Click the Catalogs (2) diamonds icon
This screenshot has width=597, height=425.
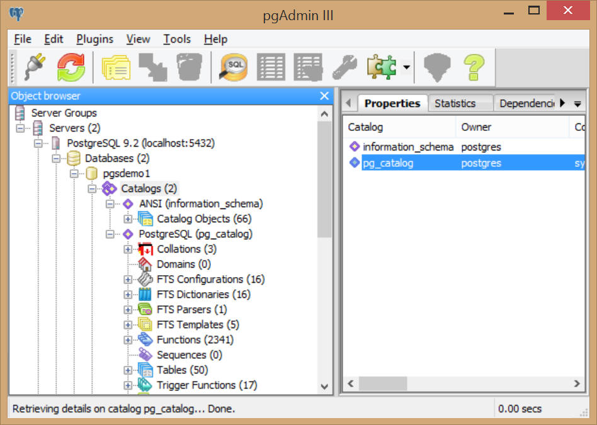point(110,188)
